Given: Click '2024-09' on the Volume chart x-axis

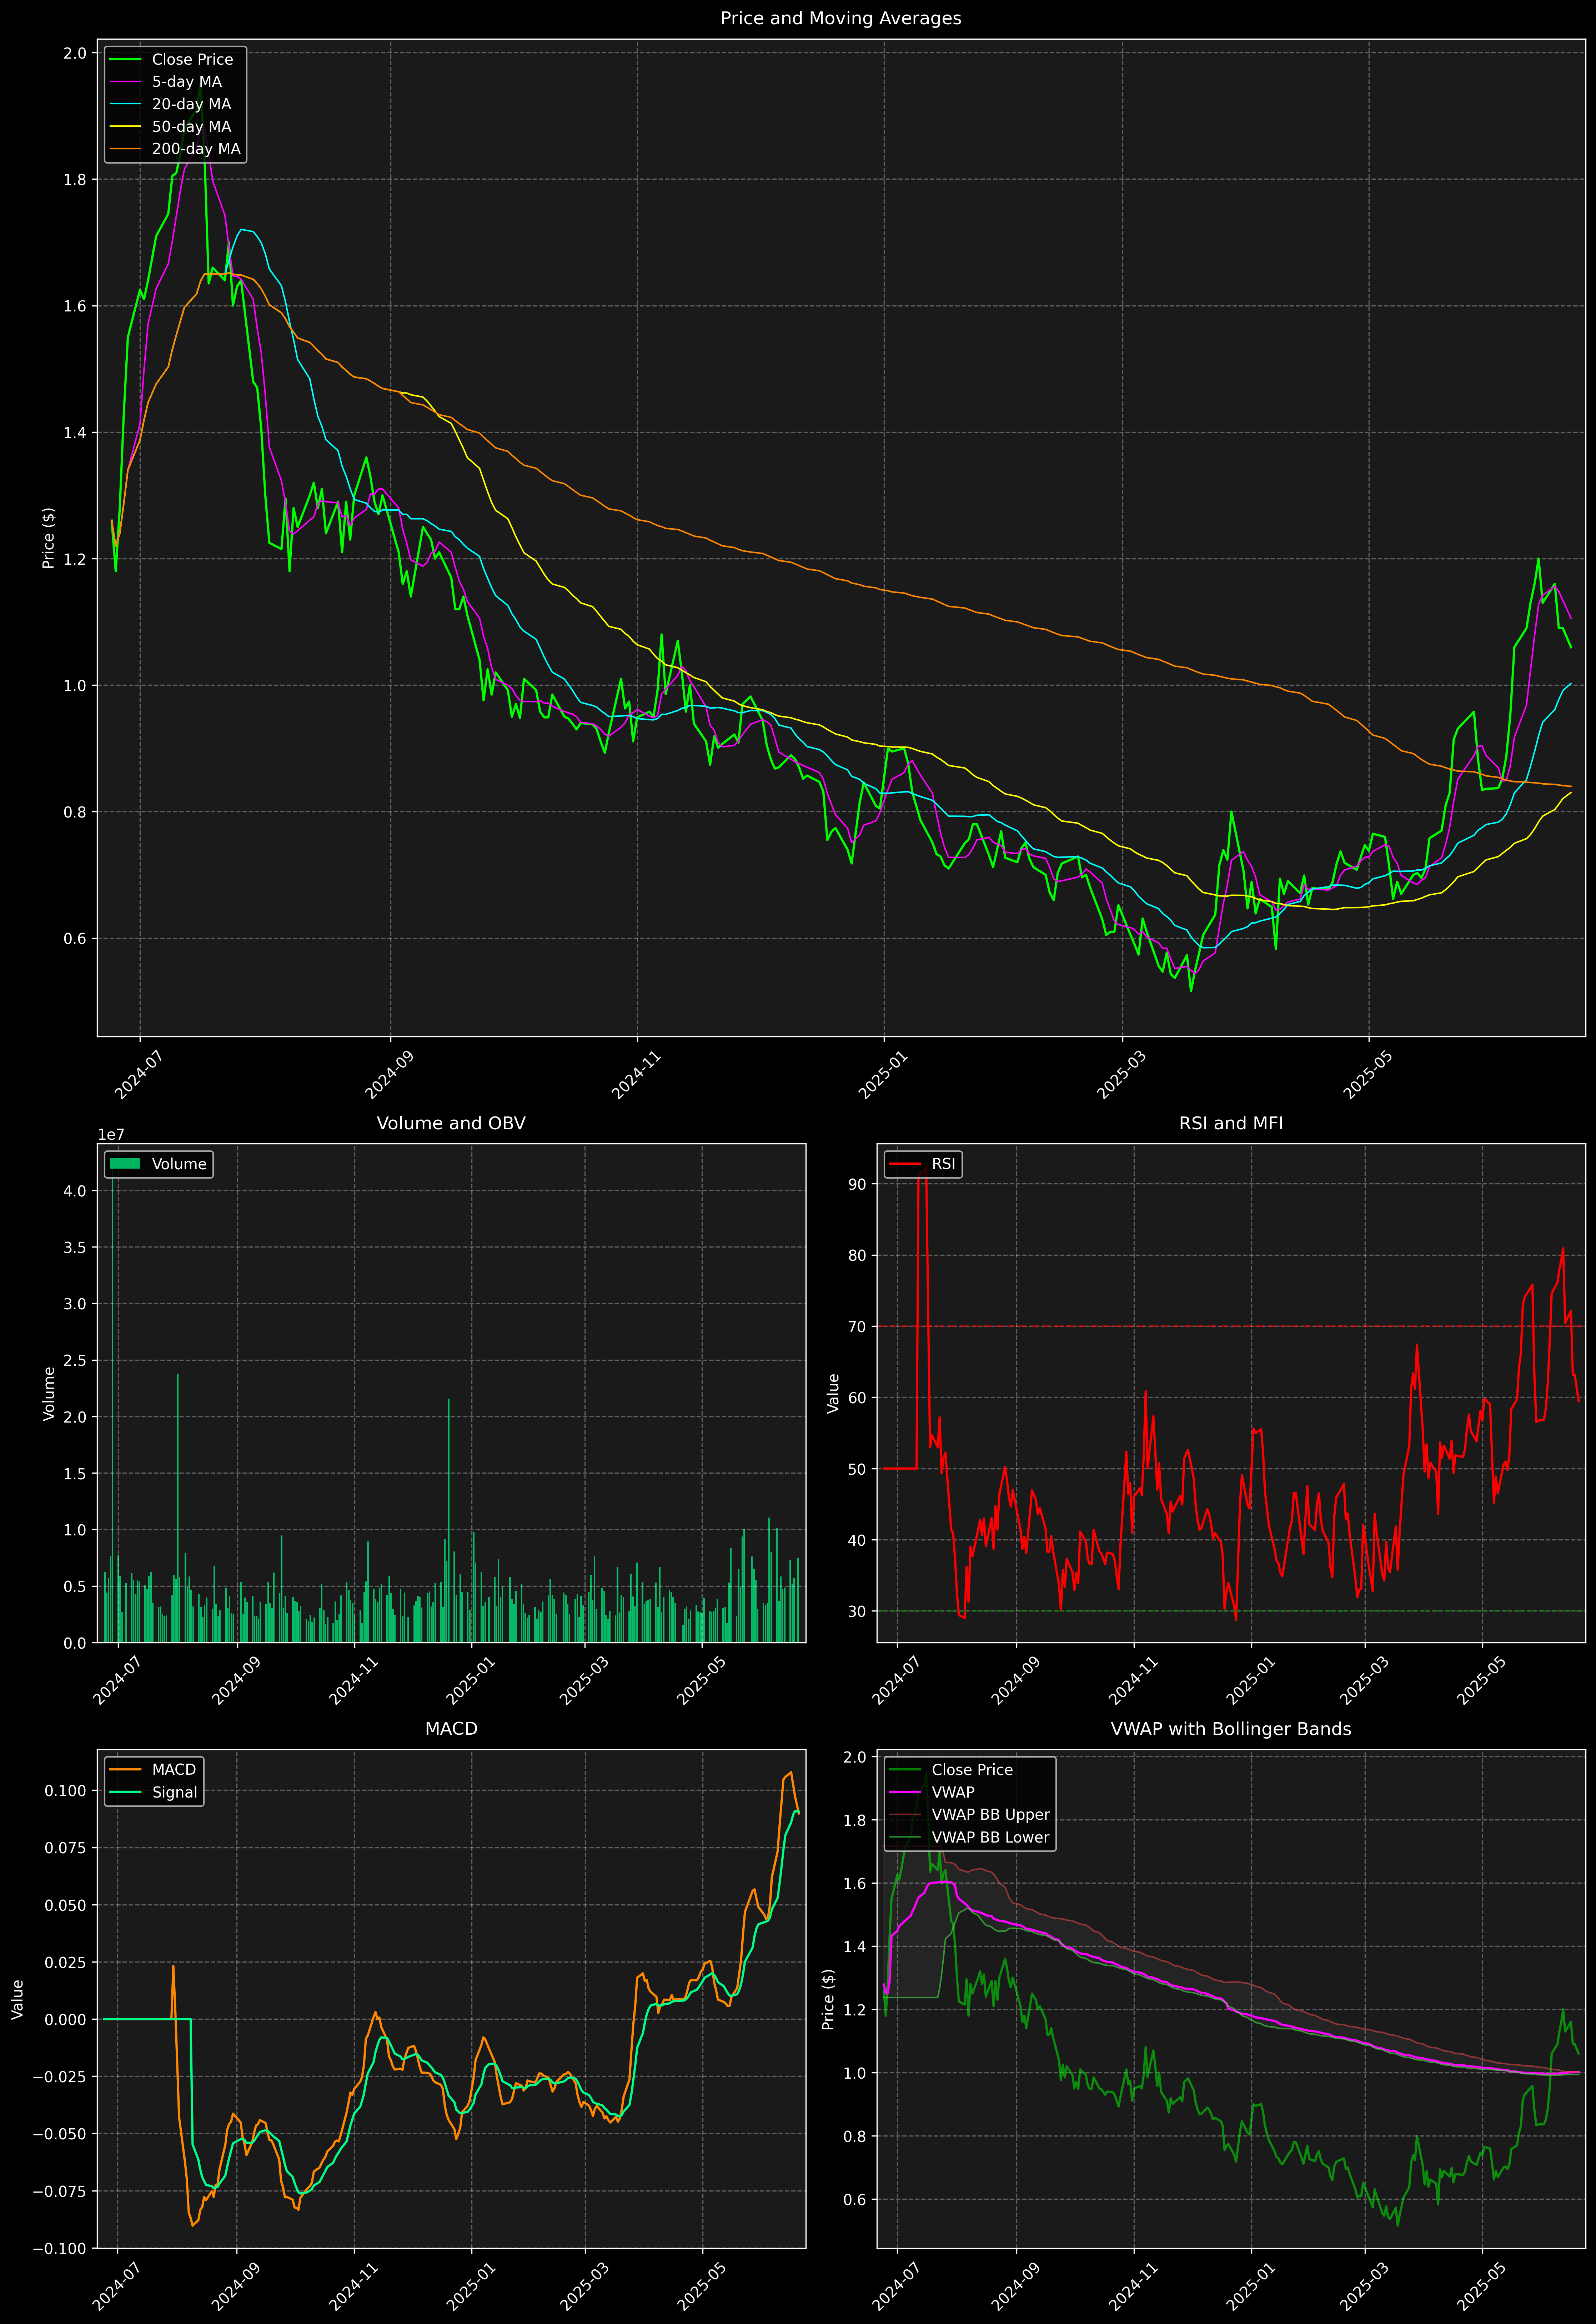Looking at the screenshot, I should pyautogui.click(x=236, y=1680).
